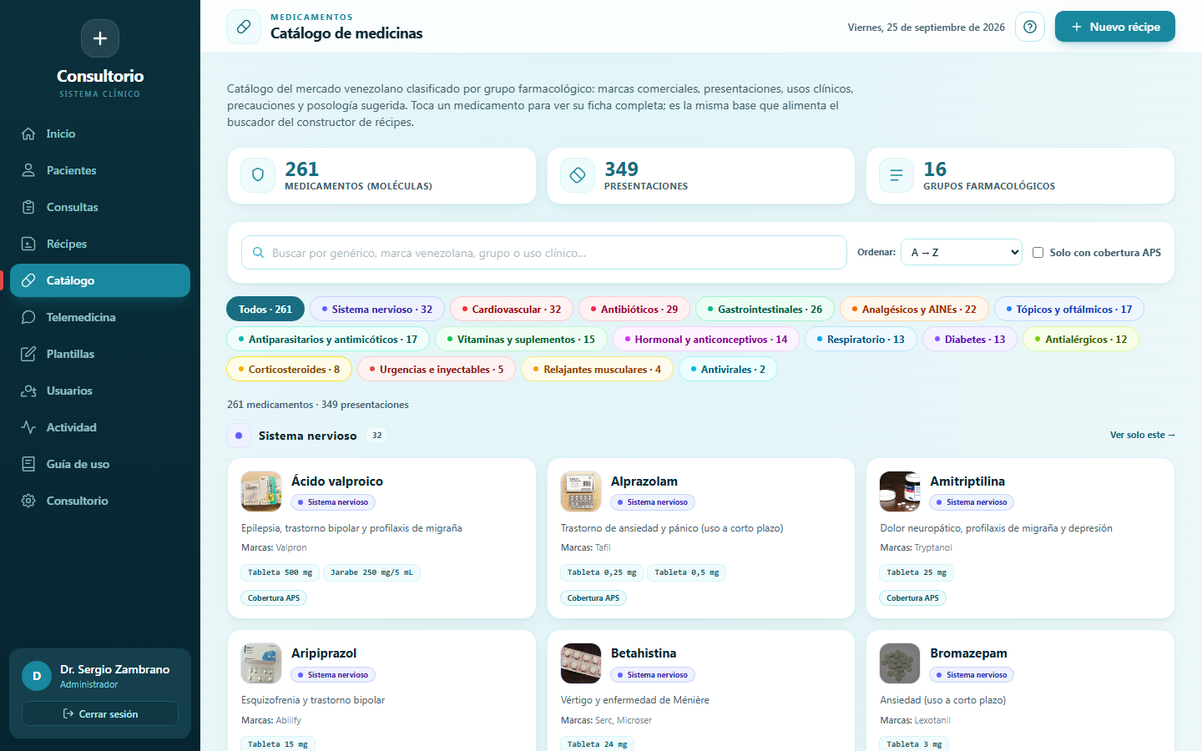Select the Todos · 261 filter
This screenshot has width=1202, height=751.
click(x=265, y=309)
